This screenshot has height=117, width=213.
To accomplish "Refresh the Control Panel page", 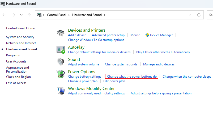I will pyautogui.click(x=199, y=15).
